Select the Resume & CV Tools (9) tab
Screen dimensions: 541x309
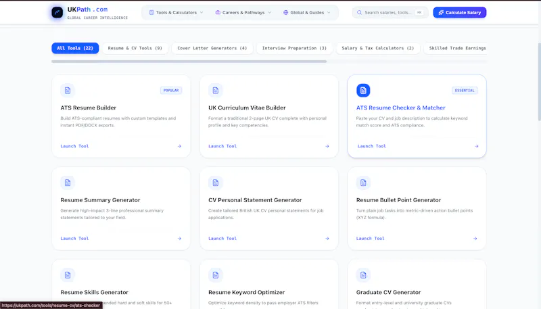click(x=135, y=48)
